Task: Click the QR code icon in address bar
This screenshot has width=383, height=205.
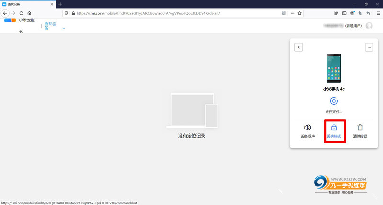Action: (283, 13)
